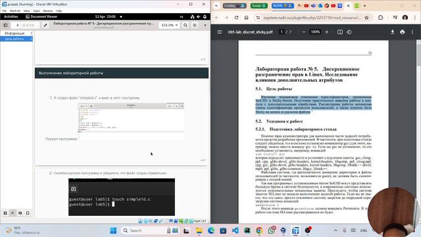421x237 pixels.
Task: Reload the page in Chrome
Action: click(236, 18)
